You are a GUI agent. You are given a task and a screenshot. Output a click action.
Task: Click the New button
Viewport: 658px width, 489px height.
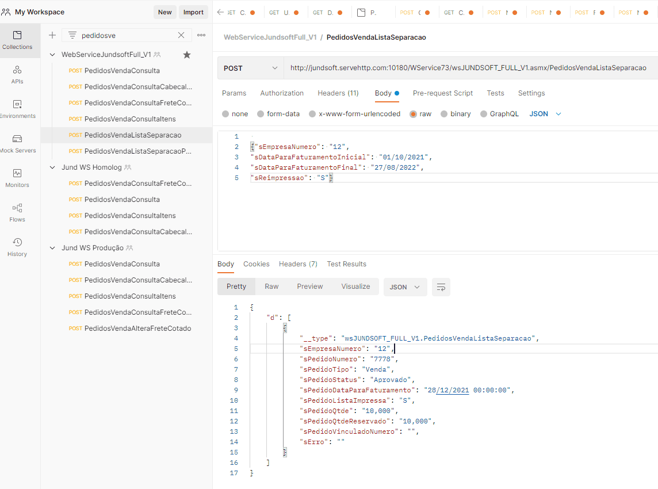164,12
